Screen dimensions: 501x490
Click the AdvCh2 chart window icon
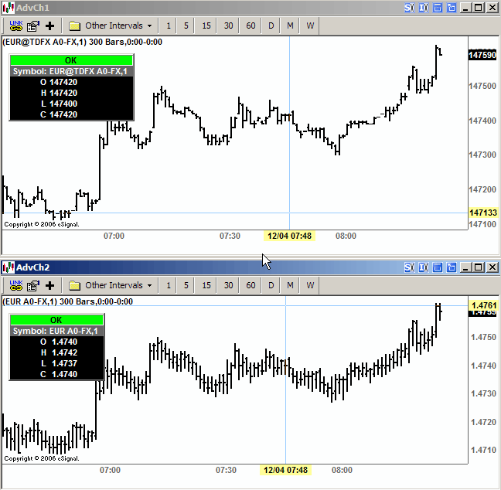click(9, 267)
